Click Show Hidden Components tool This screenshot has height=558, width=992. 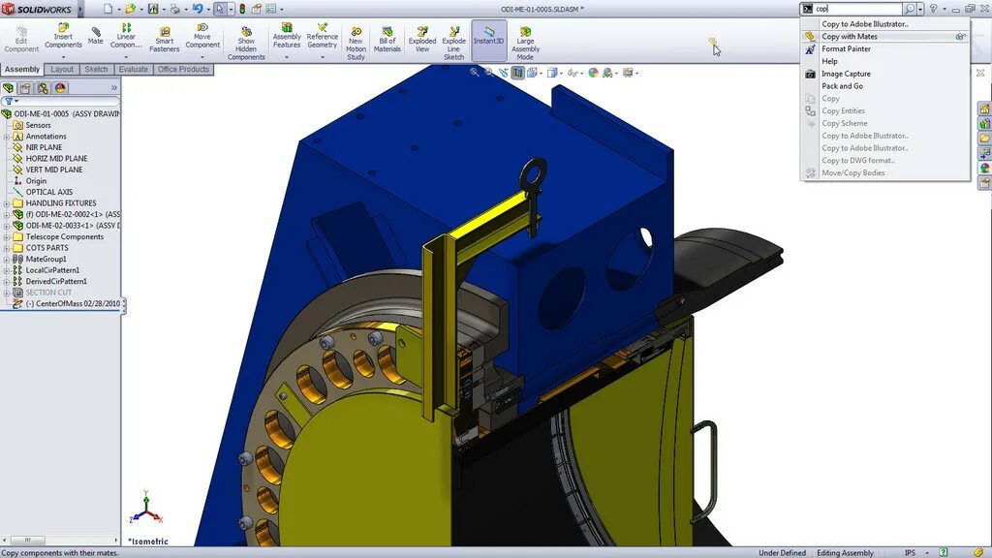click(x=246, y=43)
